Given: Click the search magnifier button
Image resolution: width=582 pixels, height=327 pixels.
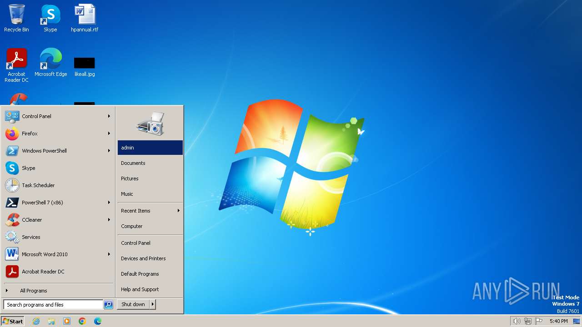Looking at the screenshot, I should tap(108, 305).
